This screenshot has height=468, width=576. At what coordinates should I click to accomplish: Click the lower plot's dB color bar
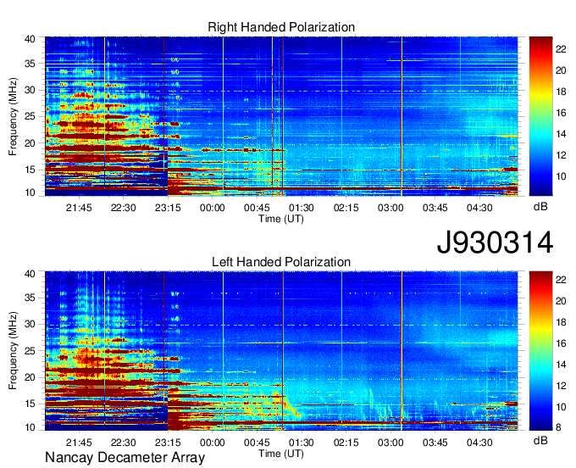pyautogui.click(x=540, y=351)
